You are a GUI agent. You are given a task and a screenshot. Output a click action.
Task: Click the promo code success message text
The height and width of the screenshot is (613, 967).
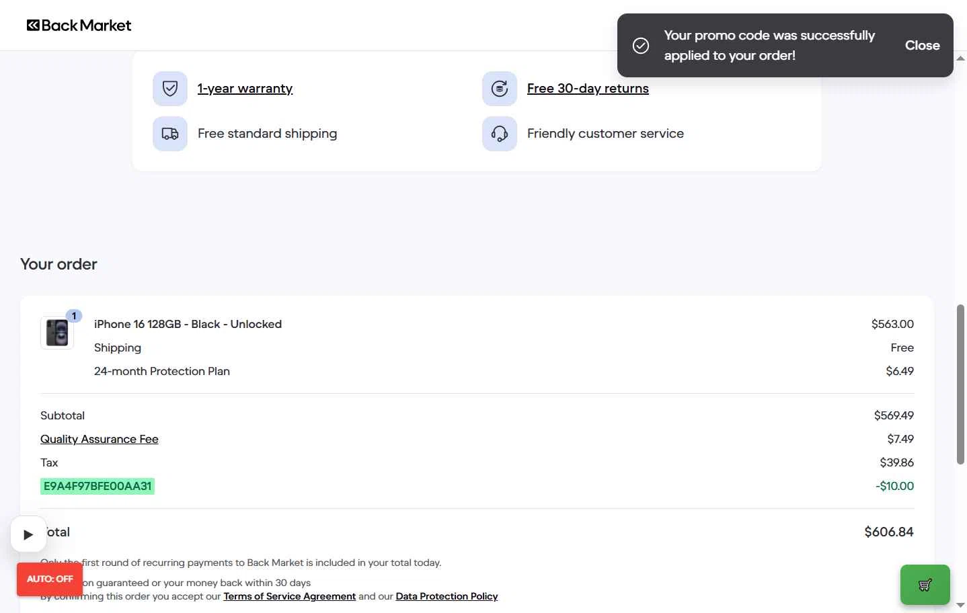(x=769, y=45)
